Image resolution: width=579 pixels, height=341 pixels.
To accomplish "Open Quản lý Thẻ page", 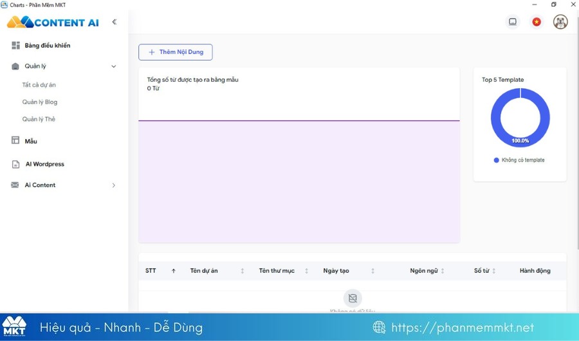I will pos(39,119).
